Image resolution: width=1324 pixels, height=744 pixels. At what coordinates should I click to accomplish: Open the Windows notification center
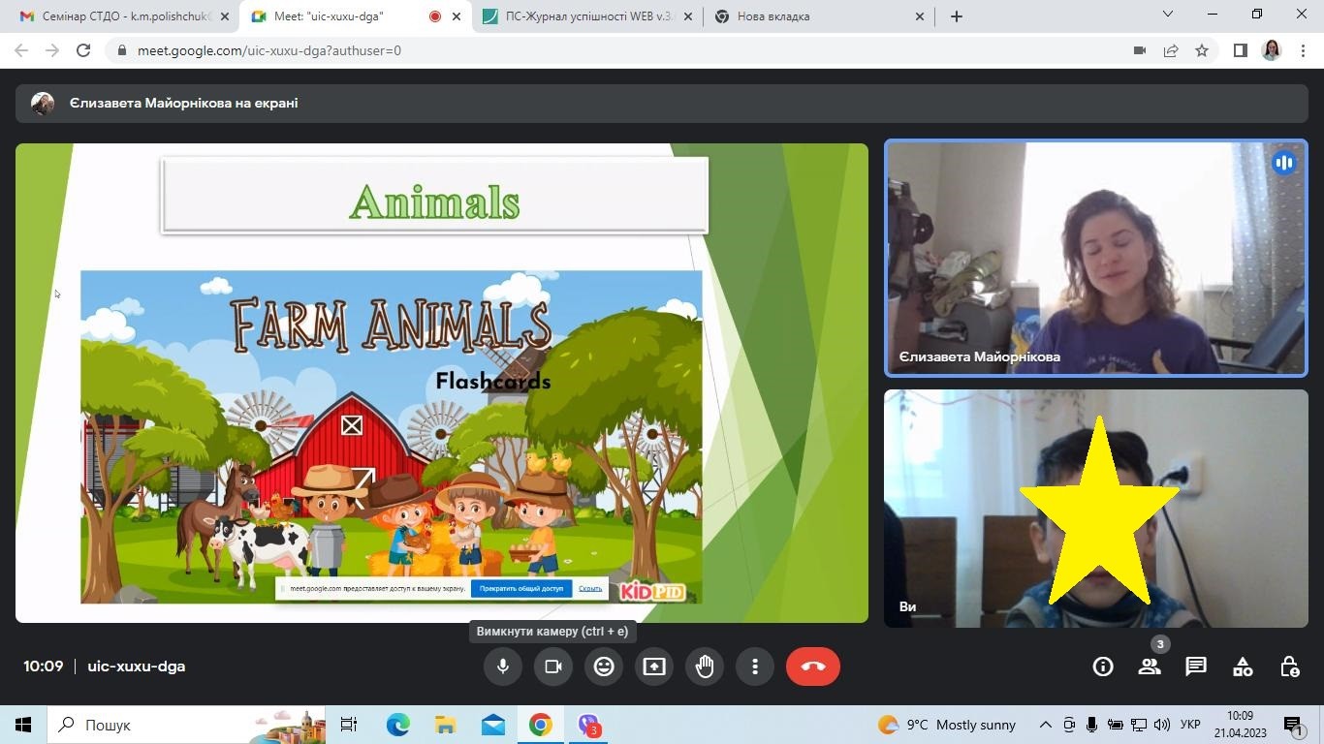(1294, 725)
